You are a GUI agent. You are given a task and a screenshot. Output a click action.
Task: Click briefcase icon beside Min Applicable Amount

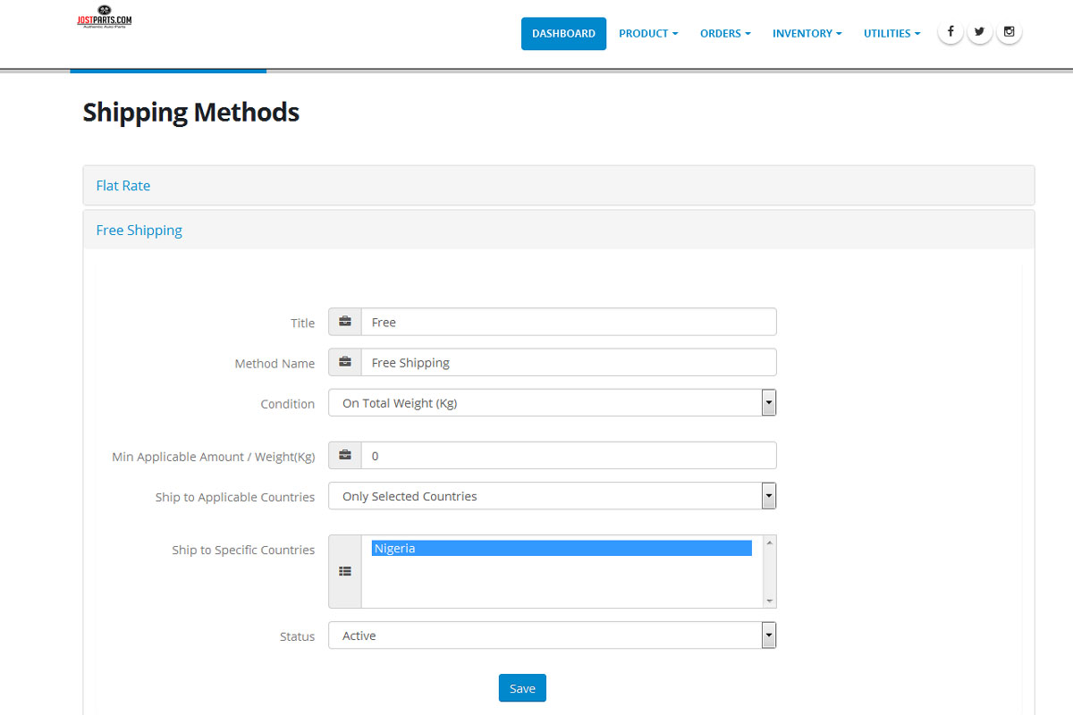345,456
